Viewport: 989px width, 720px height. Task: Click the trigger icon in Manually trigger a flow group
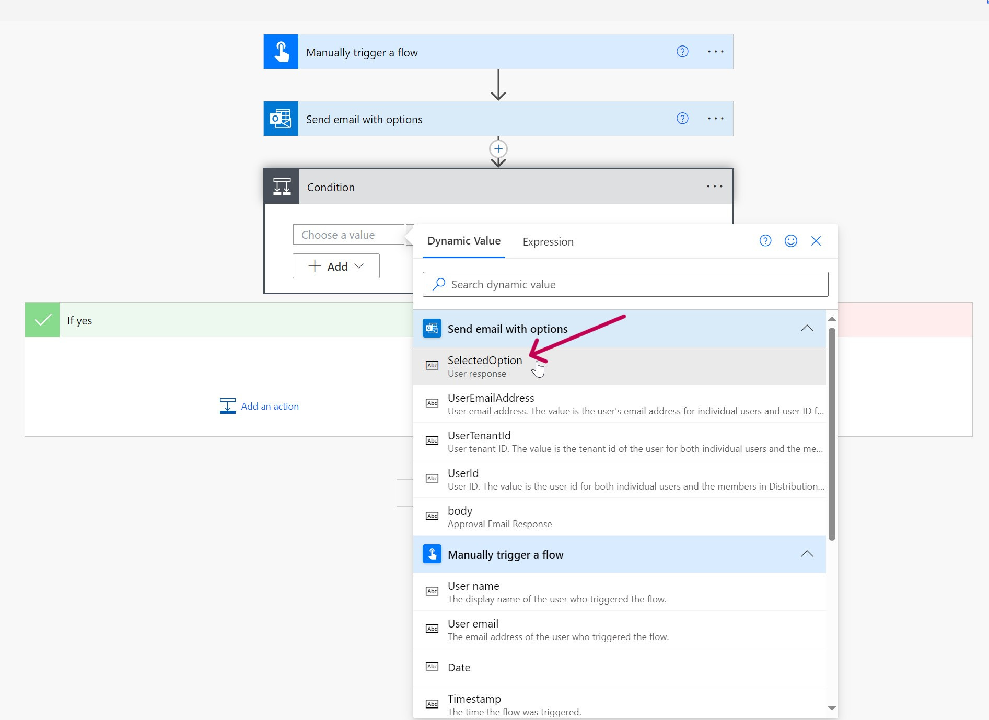pyautogui.click(x=432, y=554)
